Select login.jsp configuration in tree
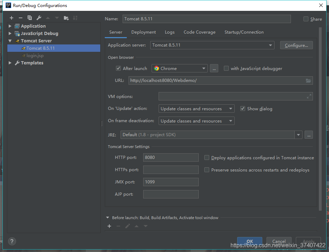 54,56
